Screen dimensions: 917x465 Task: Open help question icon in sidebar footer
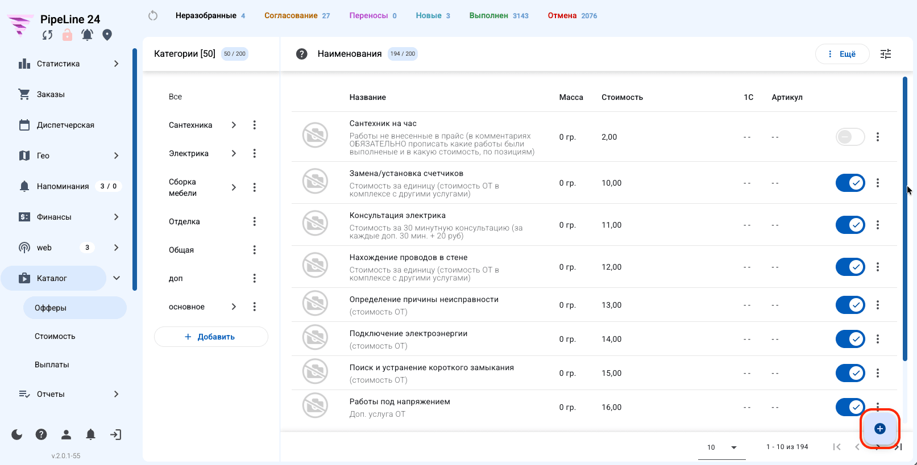coord(41,435)
